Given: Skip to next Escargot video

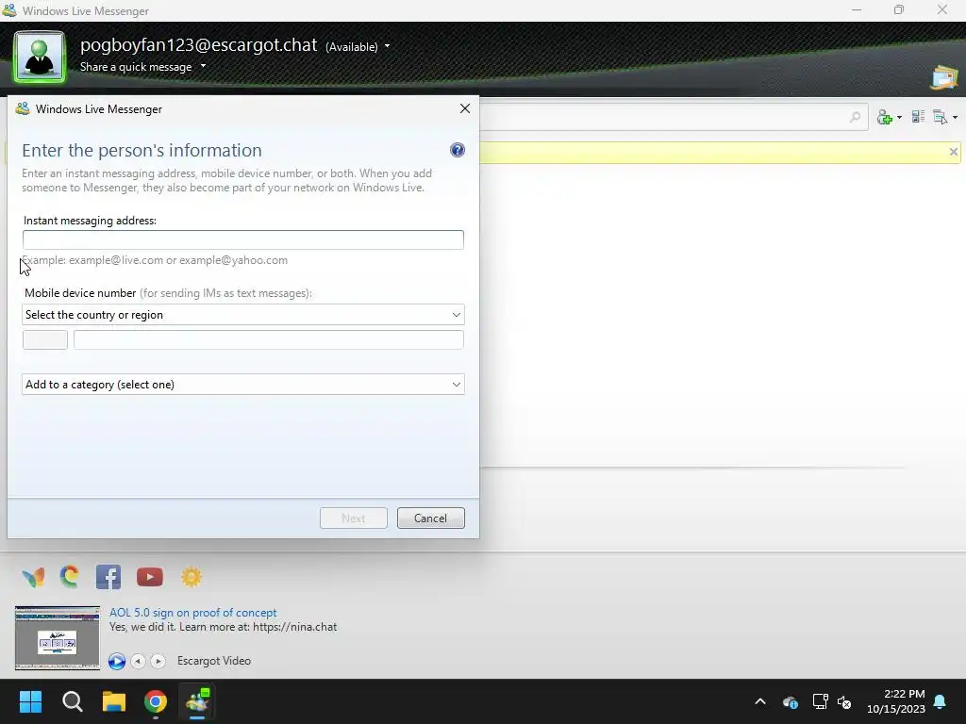Looking at the screenshot, I should (x=158, y=661).
